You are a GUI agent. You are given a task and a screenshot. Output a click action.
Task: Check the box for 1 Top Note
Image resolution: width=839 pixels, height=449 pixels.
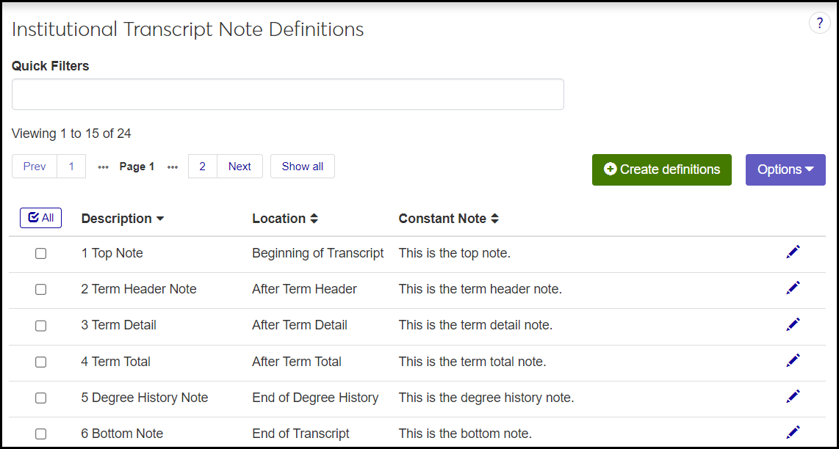(41, 253)
